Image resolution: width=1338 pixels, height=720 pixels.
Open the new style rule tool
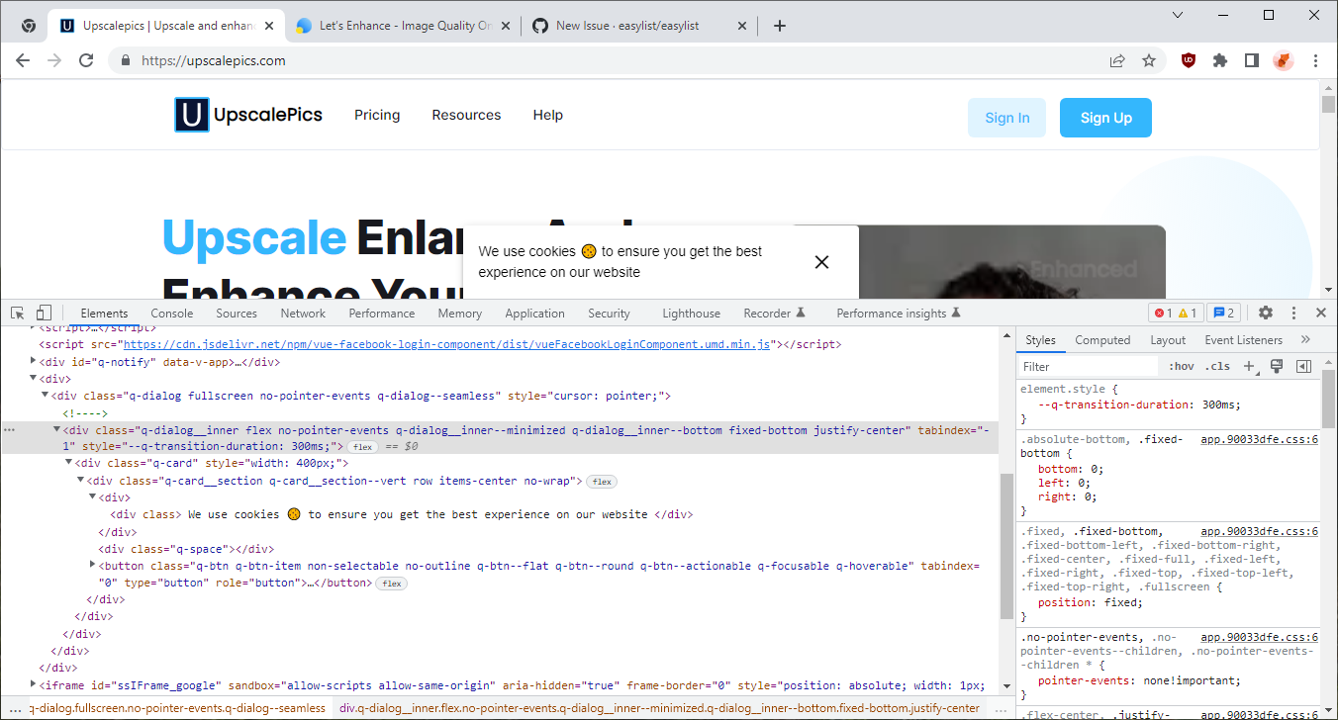pyautogui.click(x=1249, y=366)
